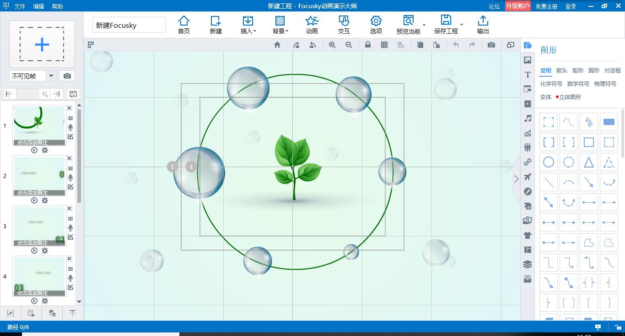
Task: Toggle the grid display icon
Action: click(x=384, y=45)
